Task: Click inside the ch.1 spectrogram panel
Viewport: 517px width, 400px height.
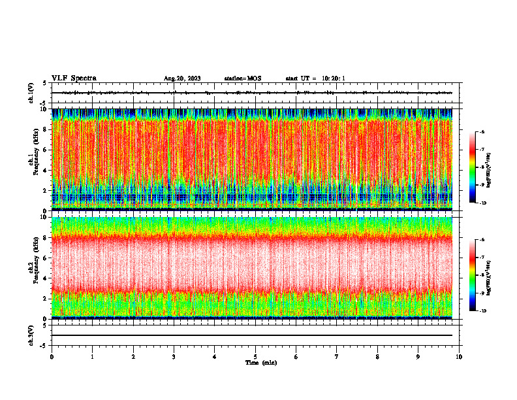Action: tap(252, 159)
